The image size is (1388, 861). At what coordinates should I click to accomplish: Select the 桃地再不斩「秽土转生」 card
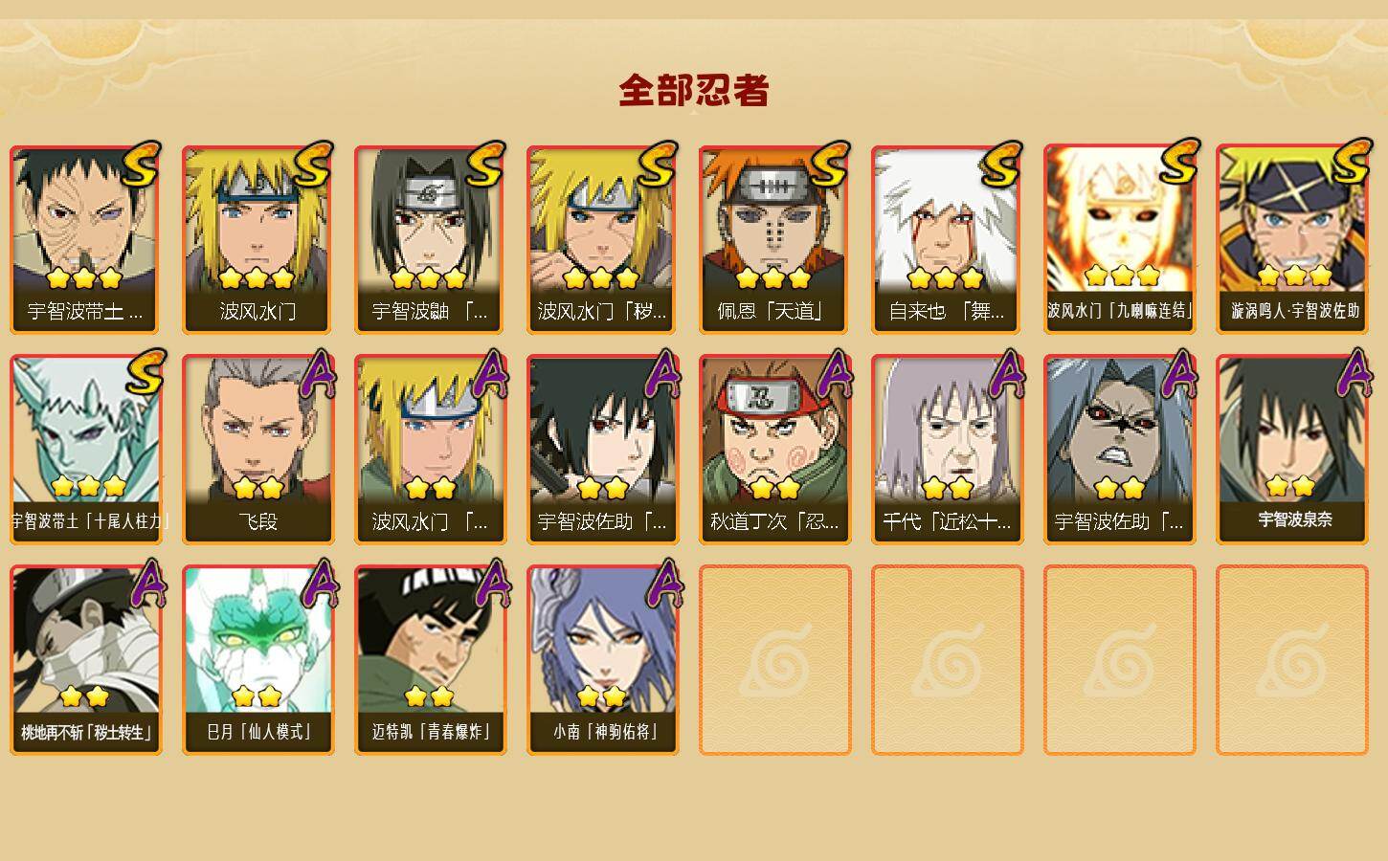86,660
